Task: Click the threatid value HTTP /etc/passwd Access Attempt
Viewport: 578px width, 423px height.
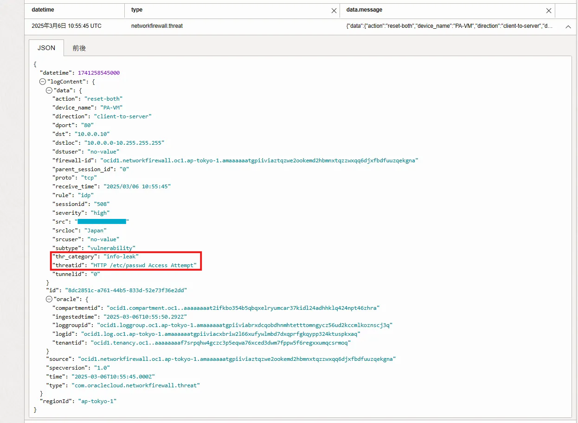Action: (143, 265)
